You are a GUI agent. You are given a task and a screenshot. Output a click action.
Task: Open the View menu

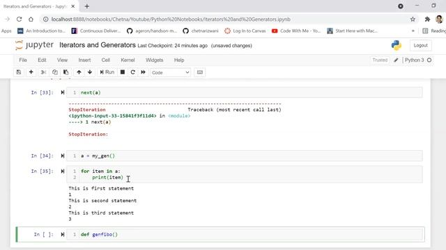click(x=62, y=60)
